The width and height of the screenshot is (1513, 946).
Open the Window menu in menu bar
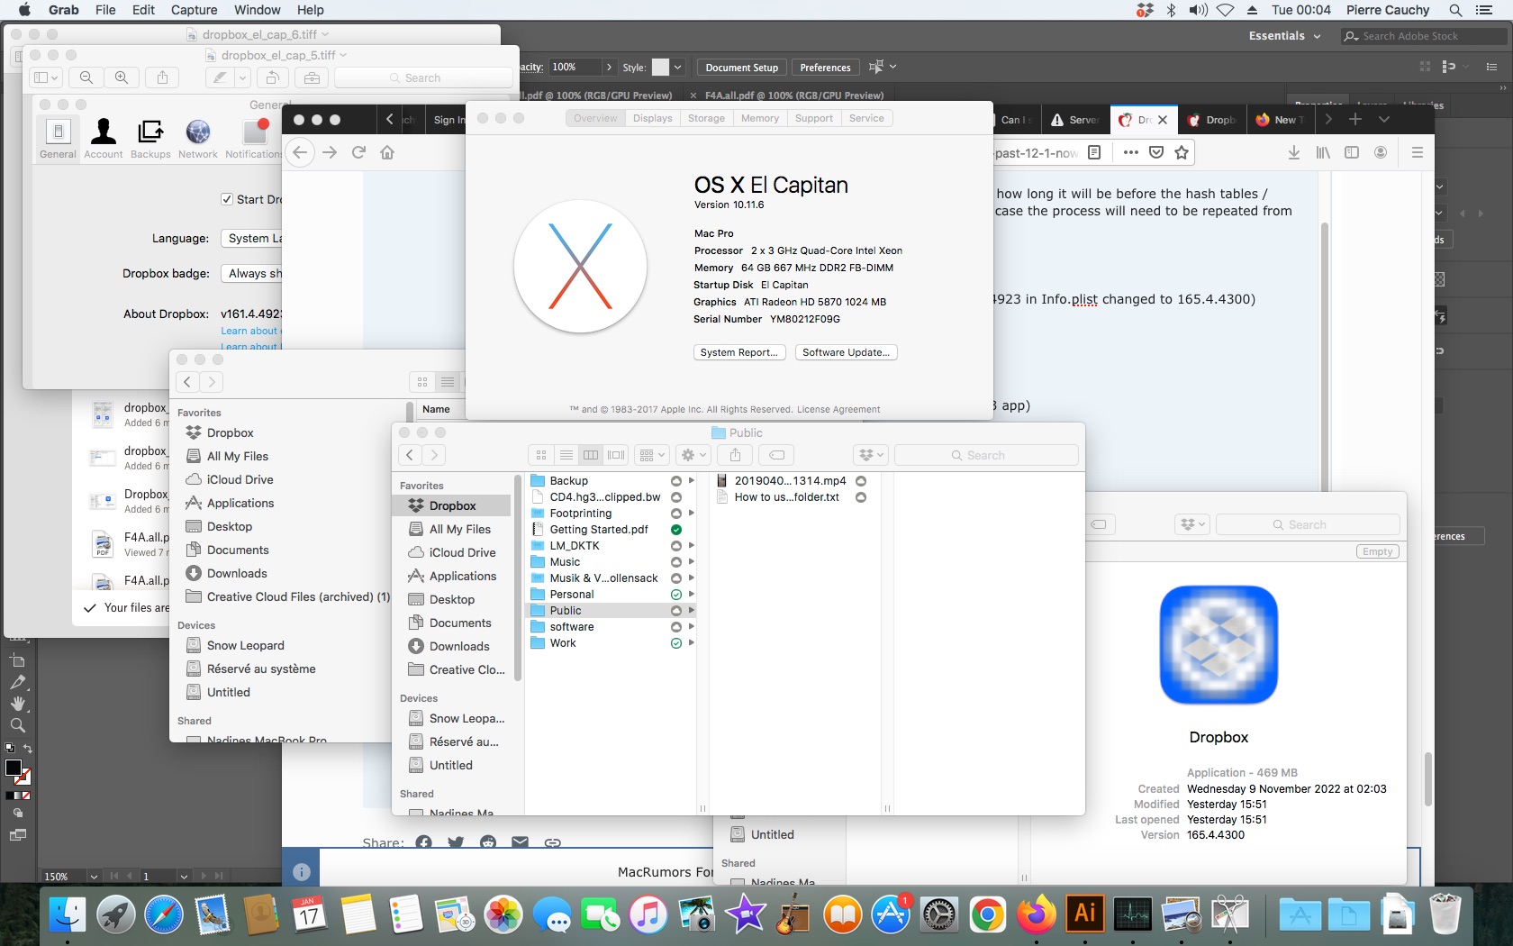coord(258,10)
